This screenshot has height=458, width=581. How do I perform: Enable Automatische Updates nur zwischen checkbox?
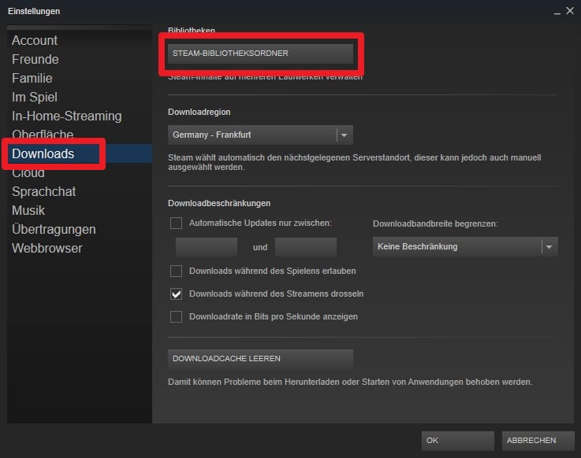(176, 223)
